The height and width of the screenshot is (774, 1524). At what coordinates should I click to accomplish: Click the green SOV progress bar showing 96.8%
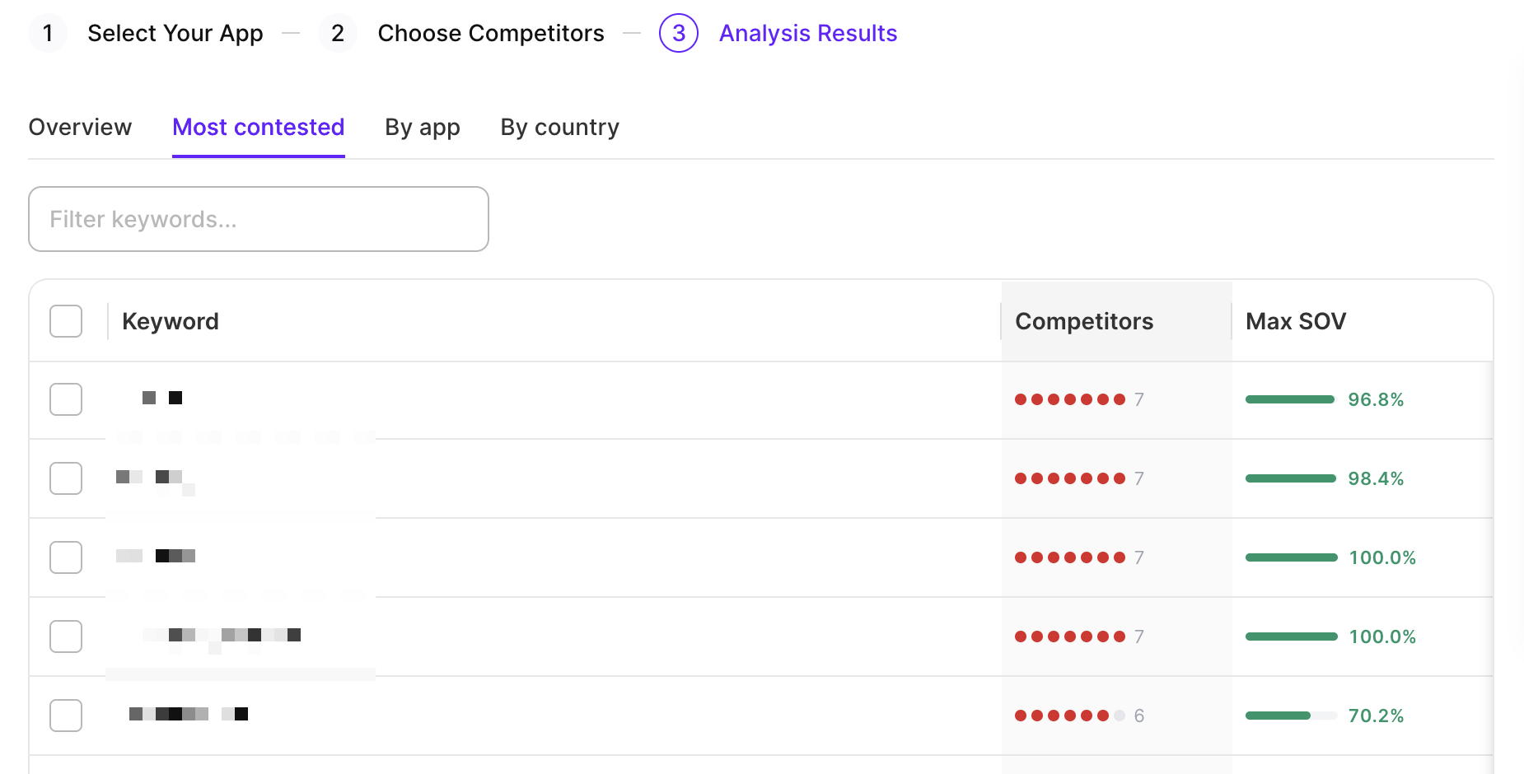[x=1288, y=399]
